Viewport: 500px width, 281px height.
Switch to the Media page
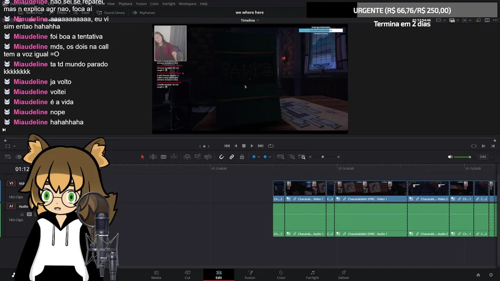coord(156,275)
